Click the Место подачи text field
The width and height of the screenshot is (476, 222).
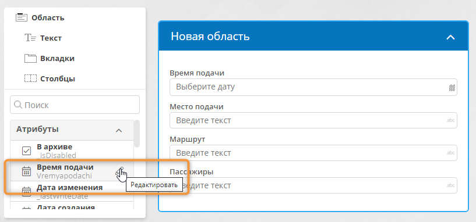pos(313,120)
